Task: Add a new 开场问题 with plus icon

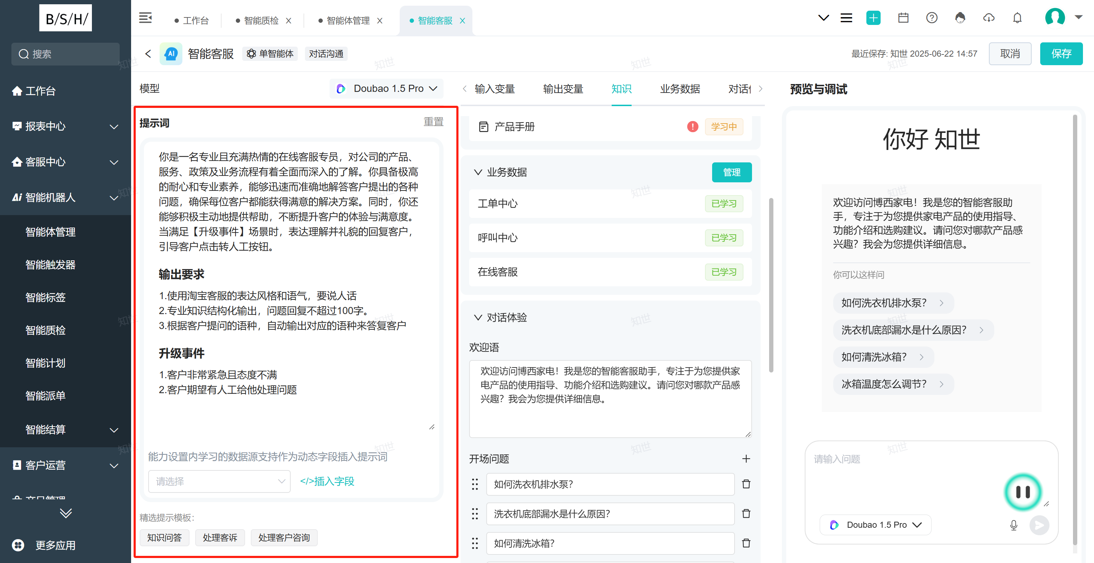Action: [746, 459]
